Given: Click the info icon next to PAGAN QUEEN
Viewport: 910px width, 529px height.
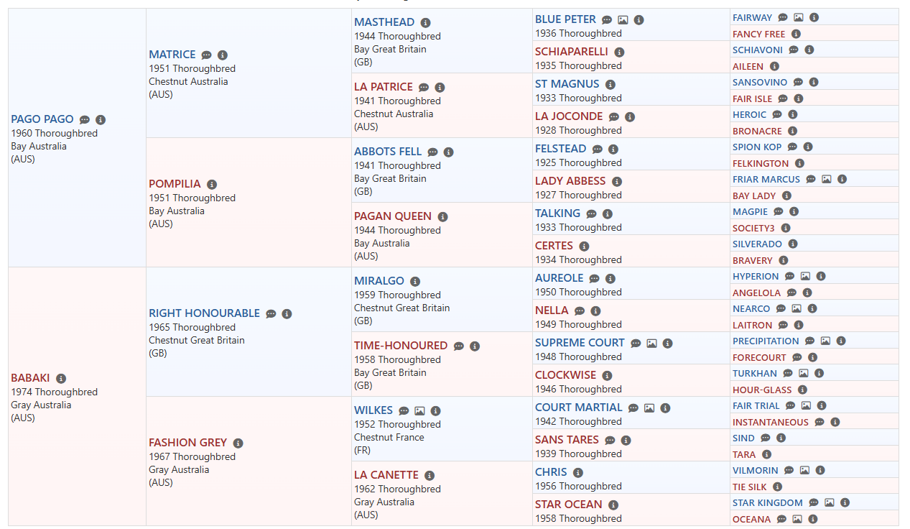Looking at the screenshot, I should 442,217.
